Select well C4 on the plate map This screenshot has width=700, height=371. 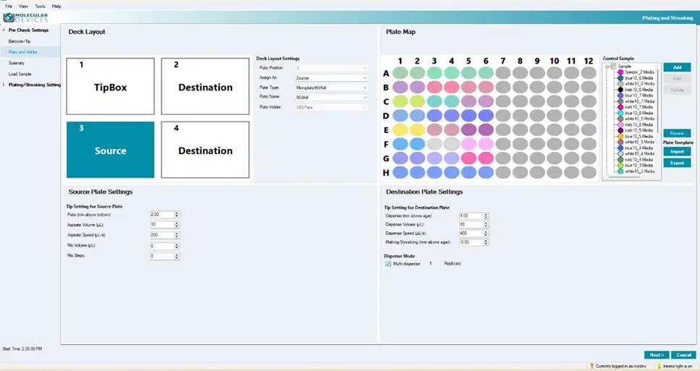[x=451, y=101]
